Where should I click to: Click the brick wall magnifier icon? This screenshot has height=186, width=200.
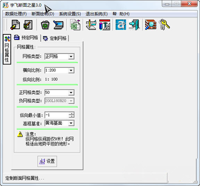click(151, 25)
